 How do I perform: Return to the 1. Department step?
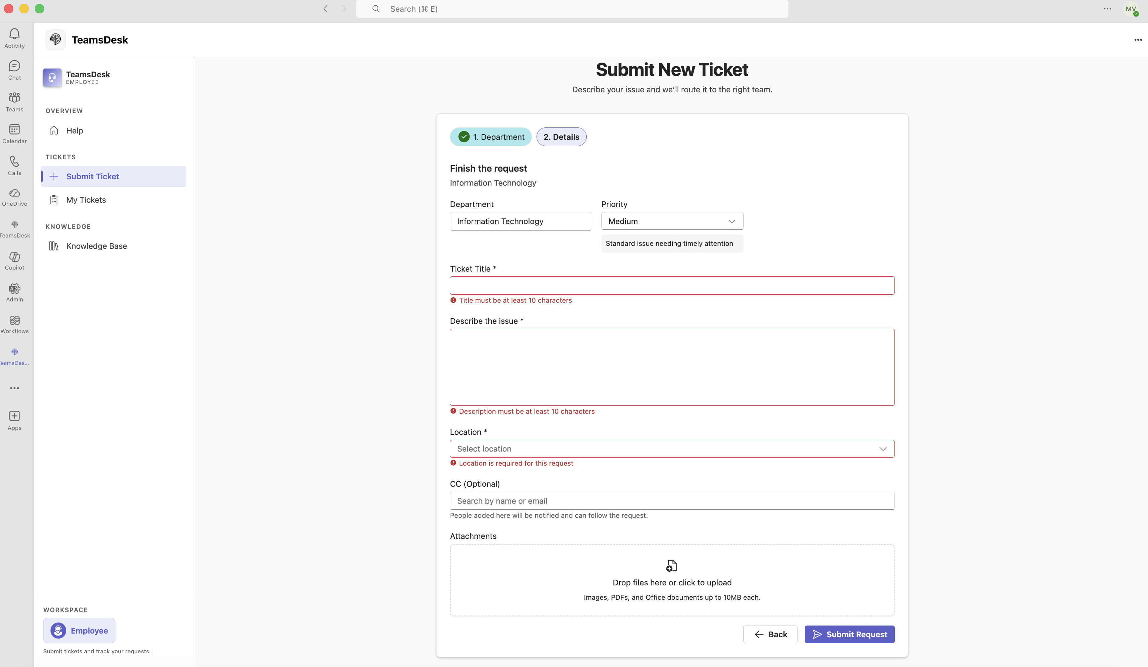[x=491, y=137]
